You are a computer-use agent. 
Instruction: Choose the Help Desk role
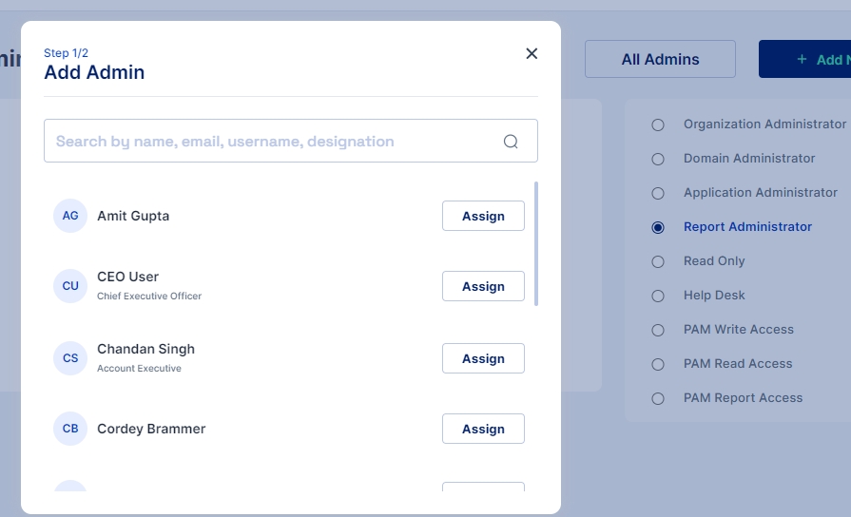pyautogui.click(x=658, y=296)
